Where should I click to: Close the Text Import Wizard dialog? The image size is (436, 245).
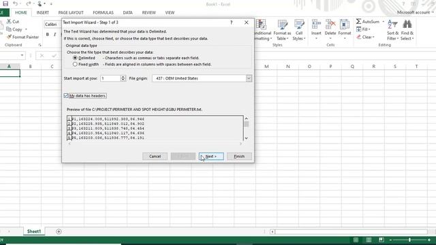247,22
